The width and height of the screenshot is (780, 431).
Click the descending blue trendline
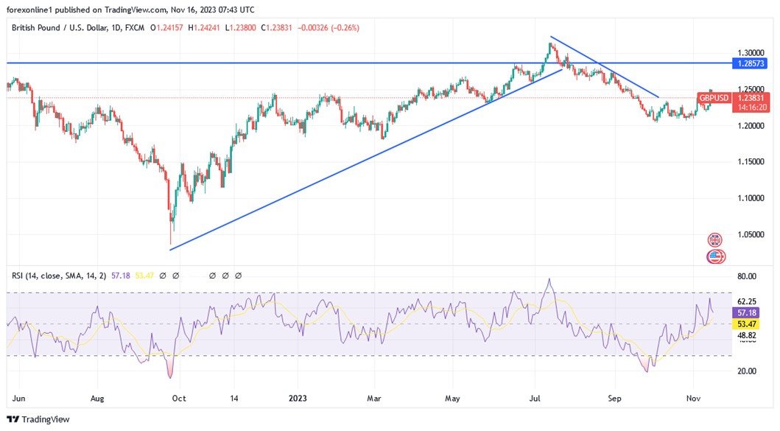pyautogui.click(x=604, y=66)
